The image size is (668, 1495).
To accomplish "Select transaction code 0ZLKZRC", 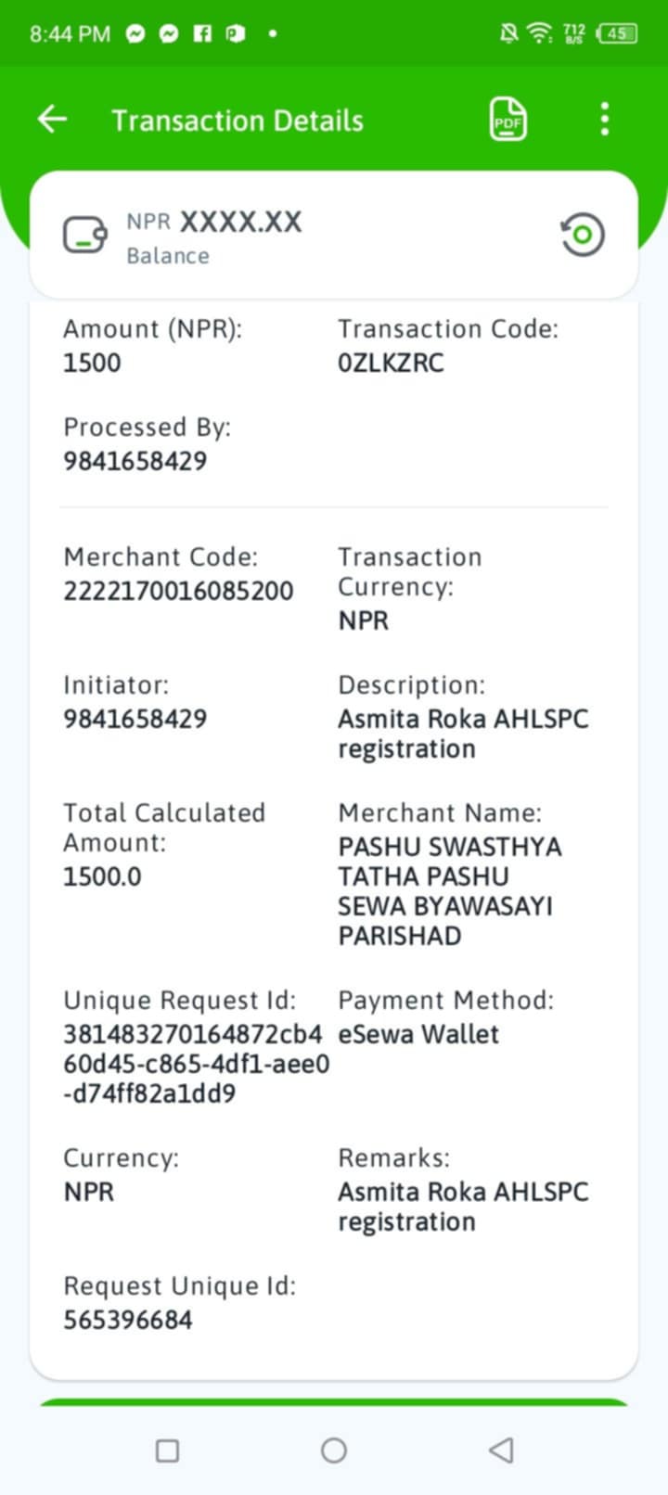I will (391, 363).
